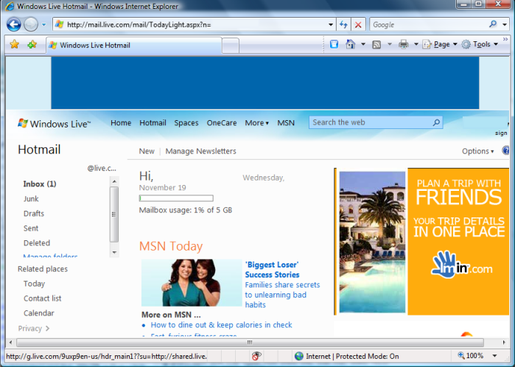The height and width of the screenshot is (367, 515).
Task: Click the Google search box
Action: (427, 24)
